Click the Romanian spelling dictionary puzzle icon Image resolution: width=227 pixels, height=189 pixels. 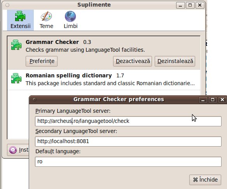pos(16,78)
